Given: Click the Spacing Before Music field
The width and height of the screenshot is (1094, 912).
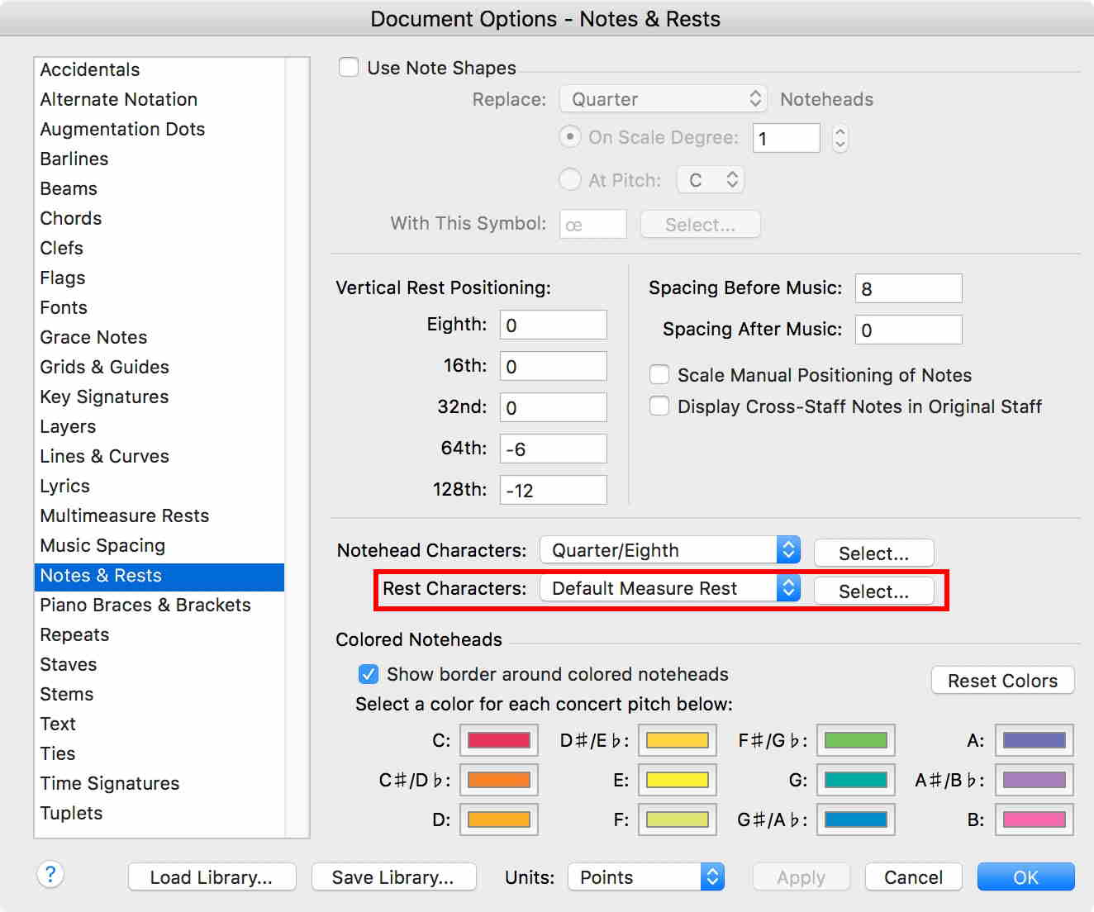Looking at the screenshot, I should (x=909, y=288).
